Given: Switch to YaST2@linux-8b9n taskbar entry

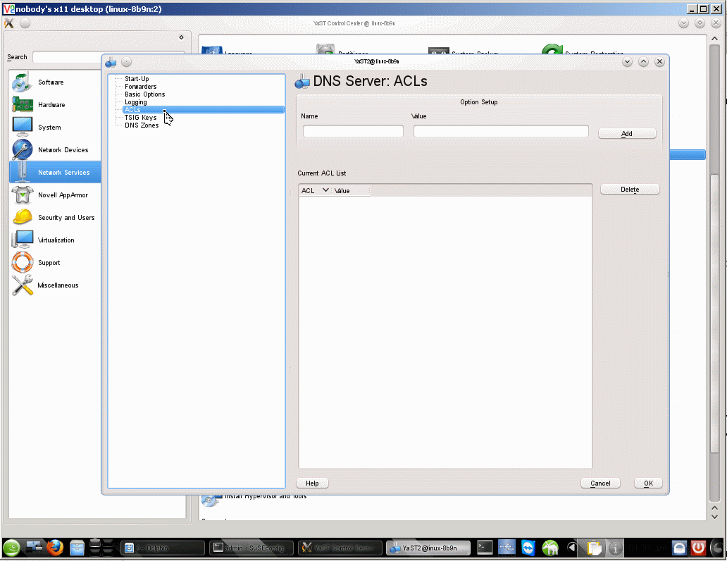Looking at the screenshot, I should 428,548.
